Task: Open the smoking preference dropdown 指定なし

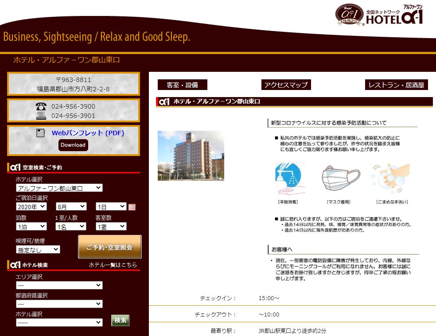Action: pyautogui.click(x=38, y=250)
